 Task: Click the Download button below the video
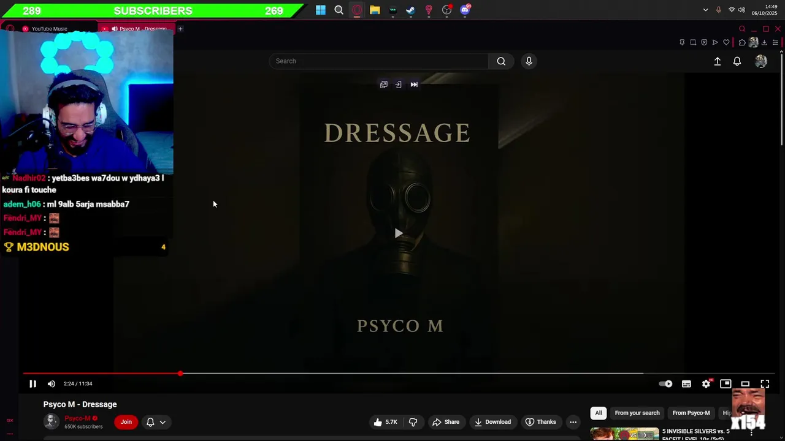click(x=492, y=421)
